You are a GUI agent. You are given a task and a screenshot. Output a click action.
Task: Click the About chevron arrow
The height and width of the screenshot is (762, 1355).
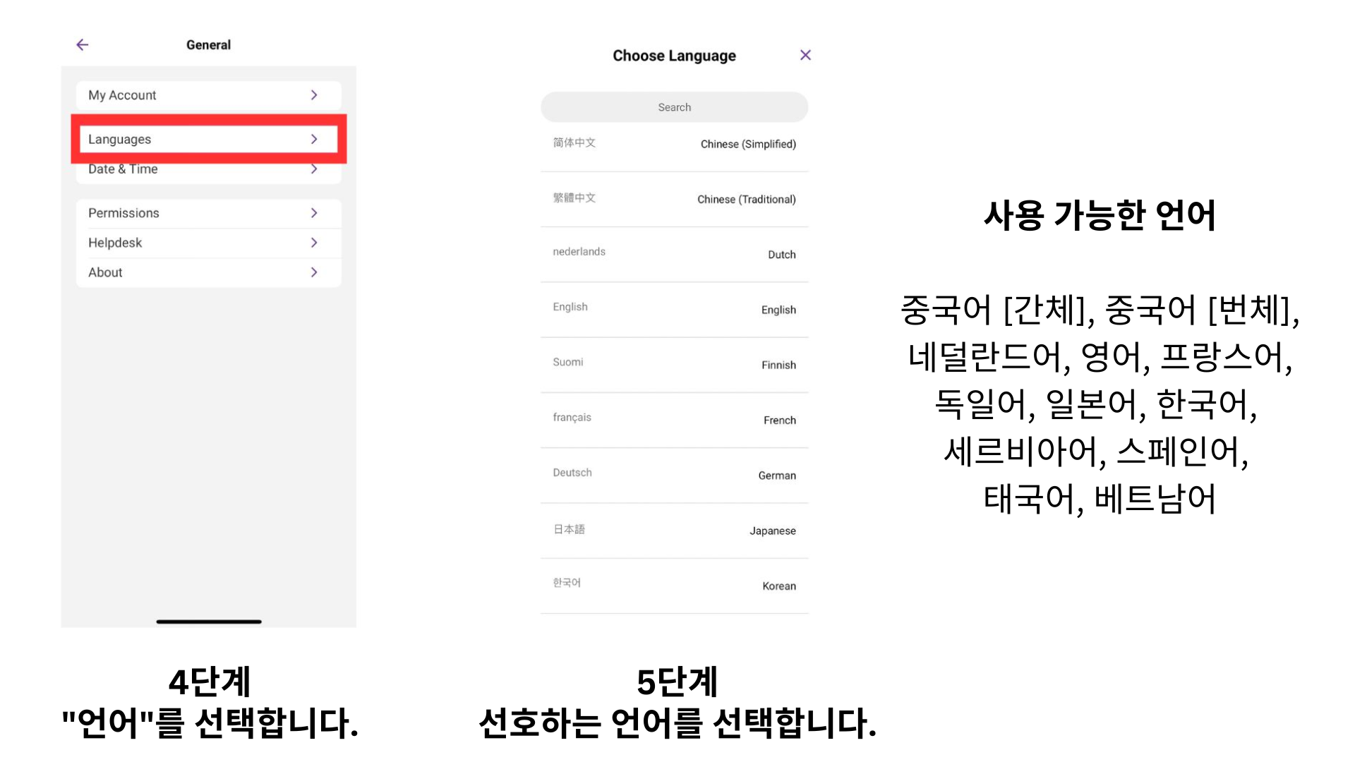pos(314,272)
